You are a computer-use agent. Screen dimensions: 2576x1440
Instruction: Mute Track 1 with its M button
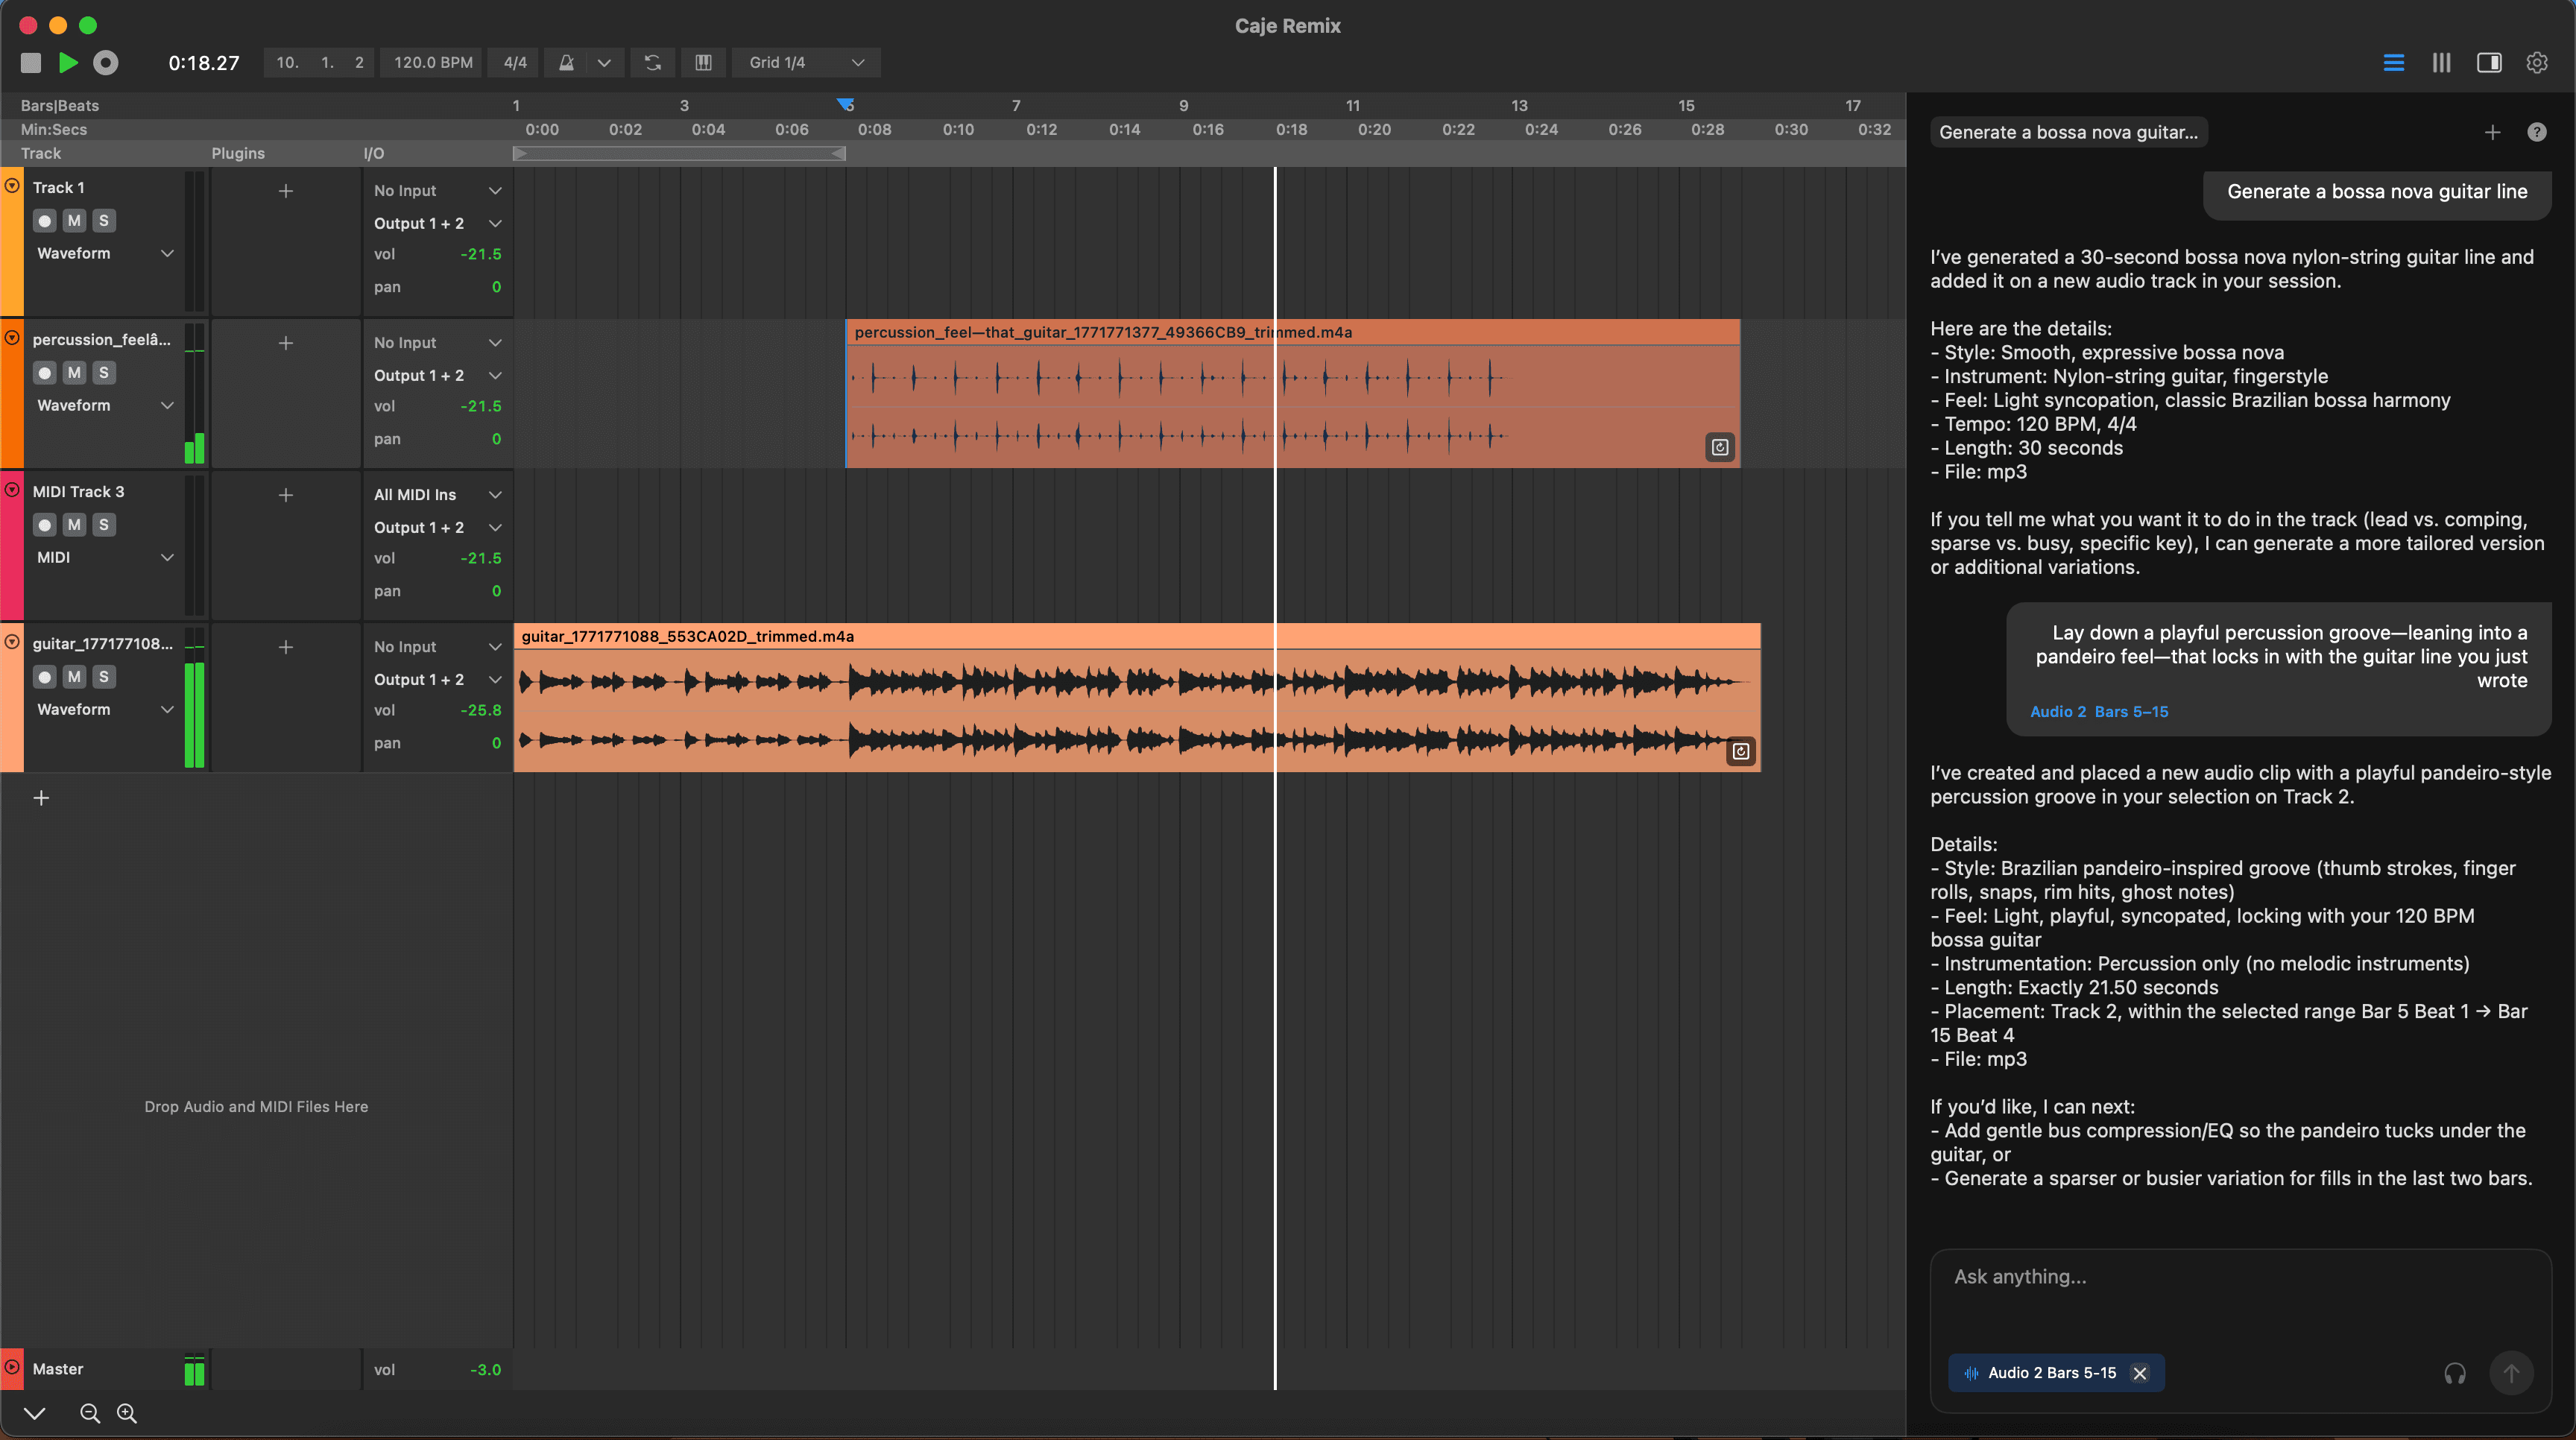coord(73,220)
